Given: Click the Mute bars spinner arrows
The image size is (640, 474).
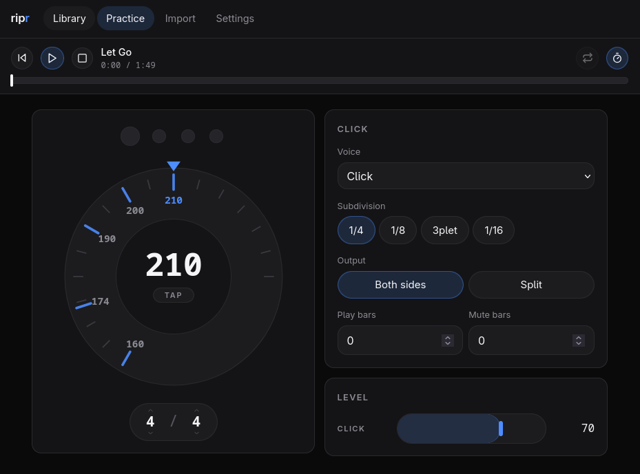Looking at the screenshot, I should pyautogui.click(x=579, y=341).
